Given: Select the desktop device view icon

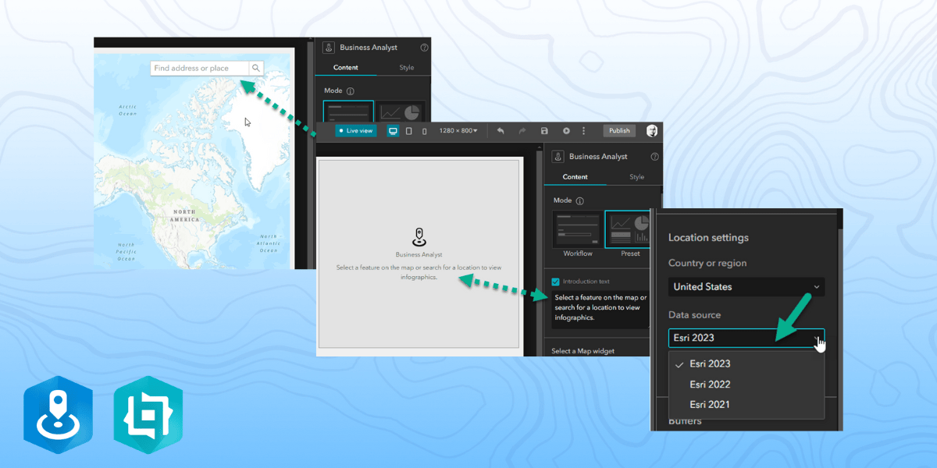Looking at the screenshot, I should [x=393, y=130].
